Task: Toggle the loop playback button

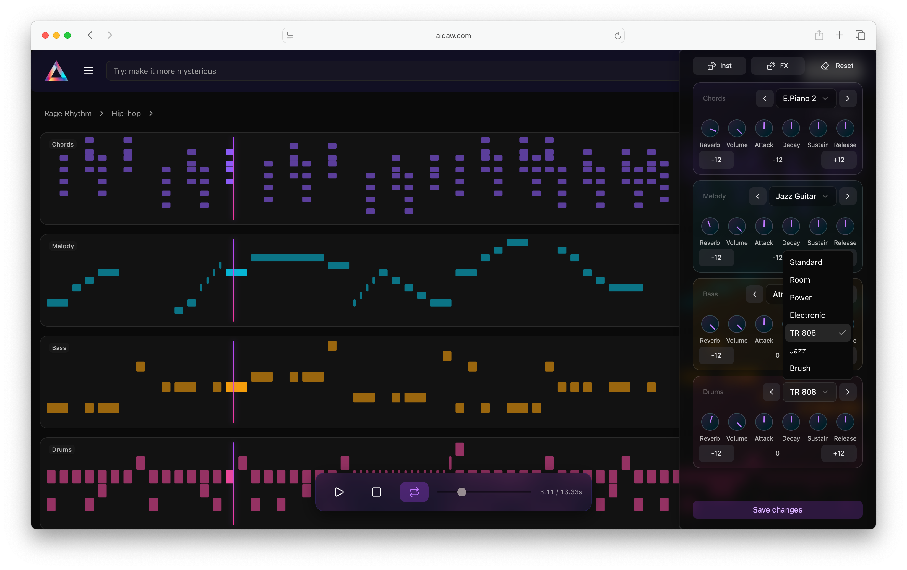Action: click(x=414, y=492)
